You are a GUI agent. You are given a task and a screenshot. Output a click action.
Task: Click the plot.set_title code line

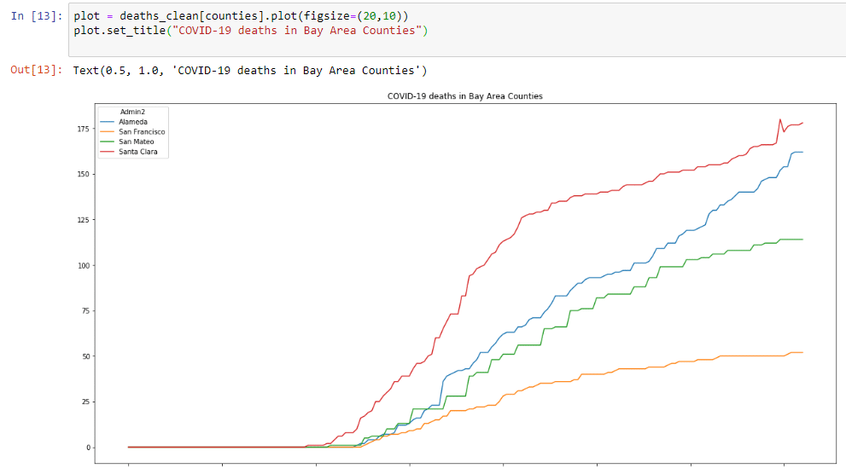251,31
